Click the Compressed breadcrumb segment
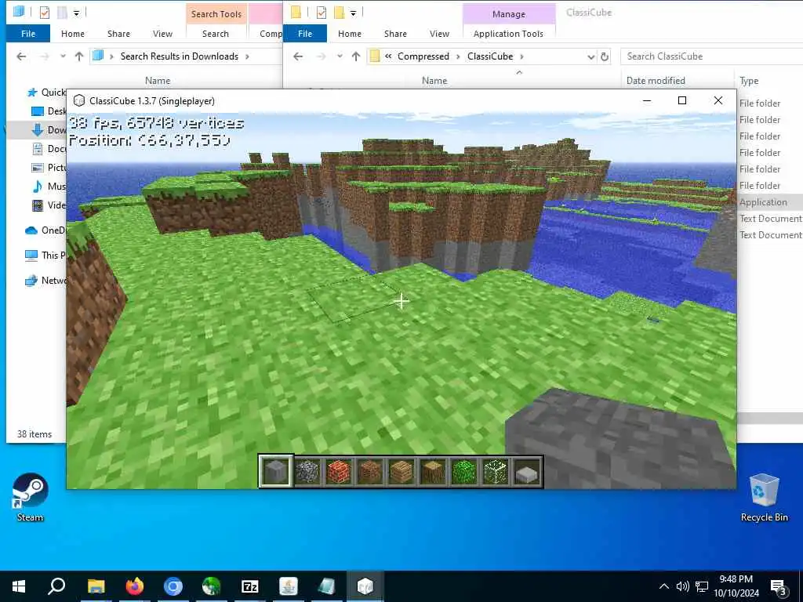The image size is (803, 602). [423, 56]
